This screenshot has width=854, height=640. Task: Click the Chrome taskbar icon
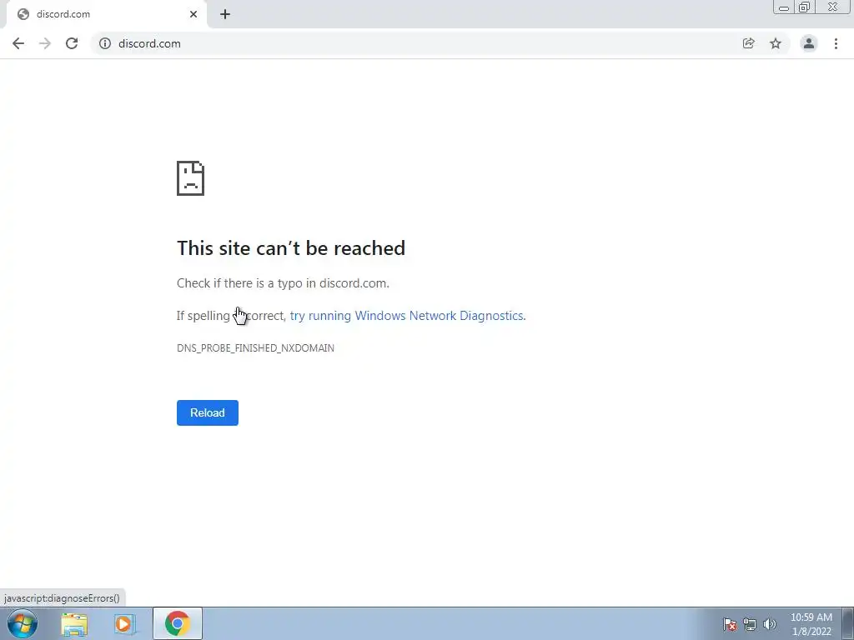(x=178, y=623)
